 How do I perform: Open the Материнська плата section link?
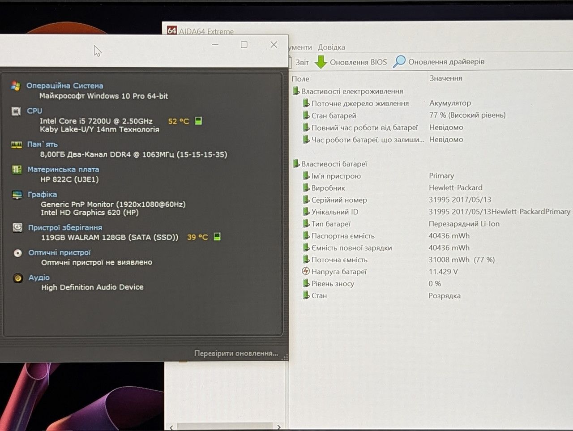click(x=63, y=169)
